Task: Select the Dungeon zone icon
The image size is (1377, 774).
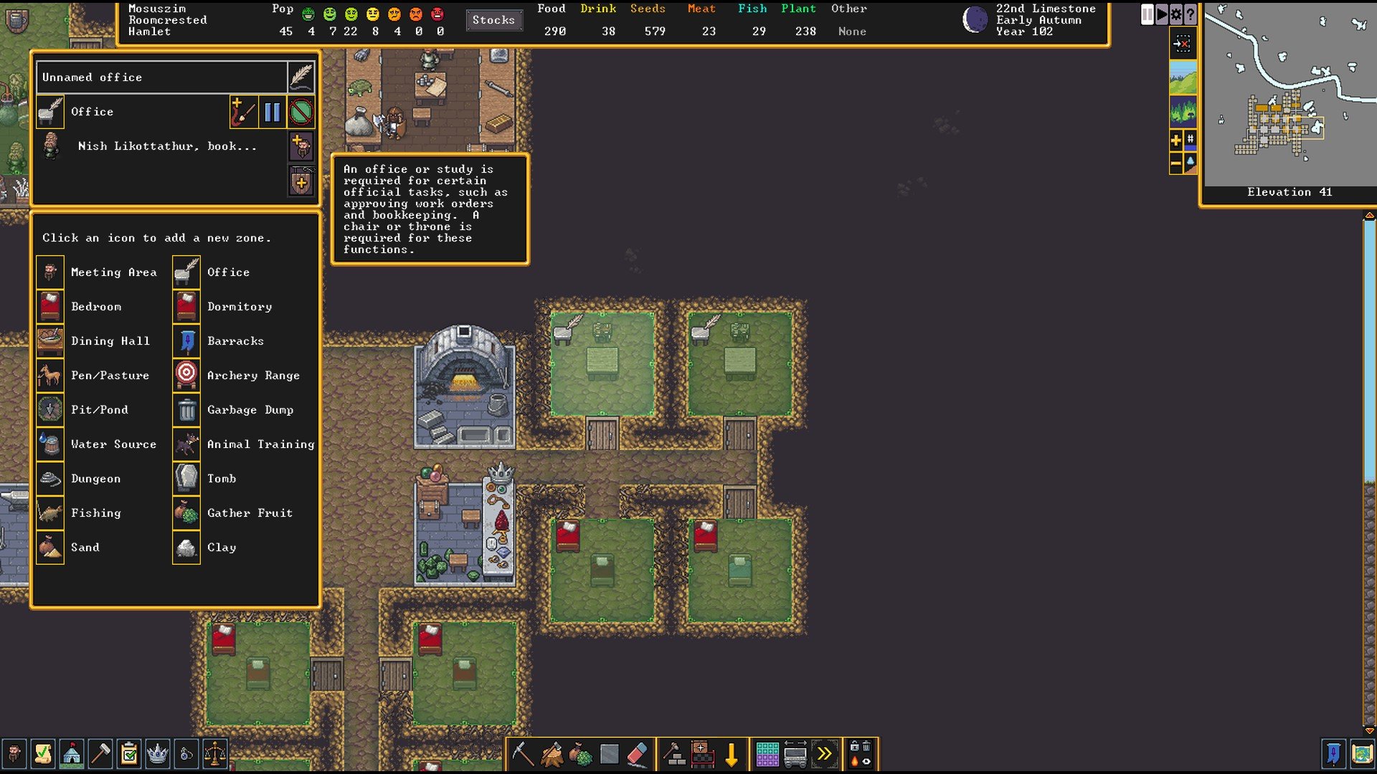Action: (x=49, y=478)
